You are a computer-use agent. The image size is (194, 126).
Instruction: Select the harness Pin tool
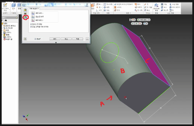[146, 4]
